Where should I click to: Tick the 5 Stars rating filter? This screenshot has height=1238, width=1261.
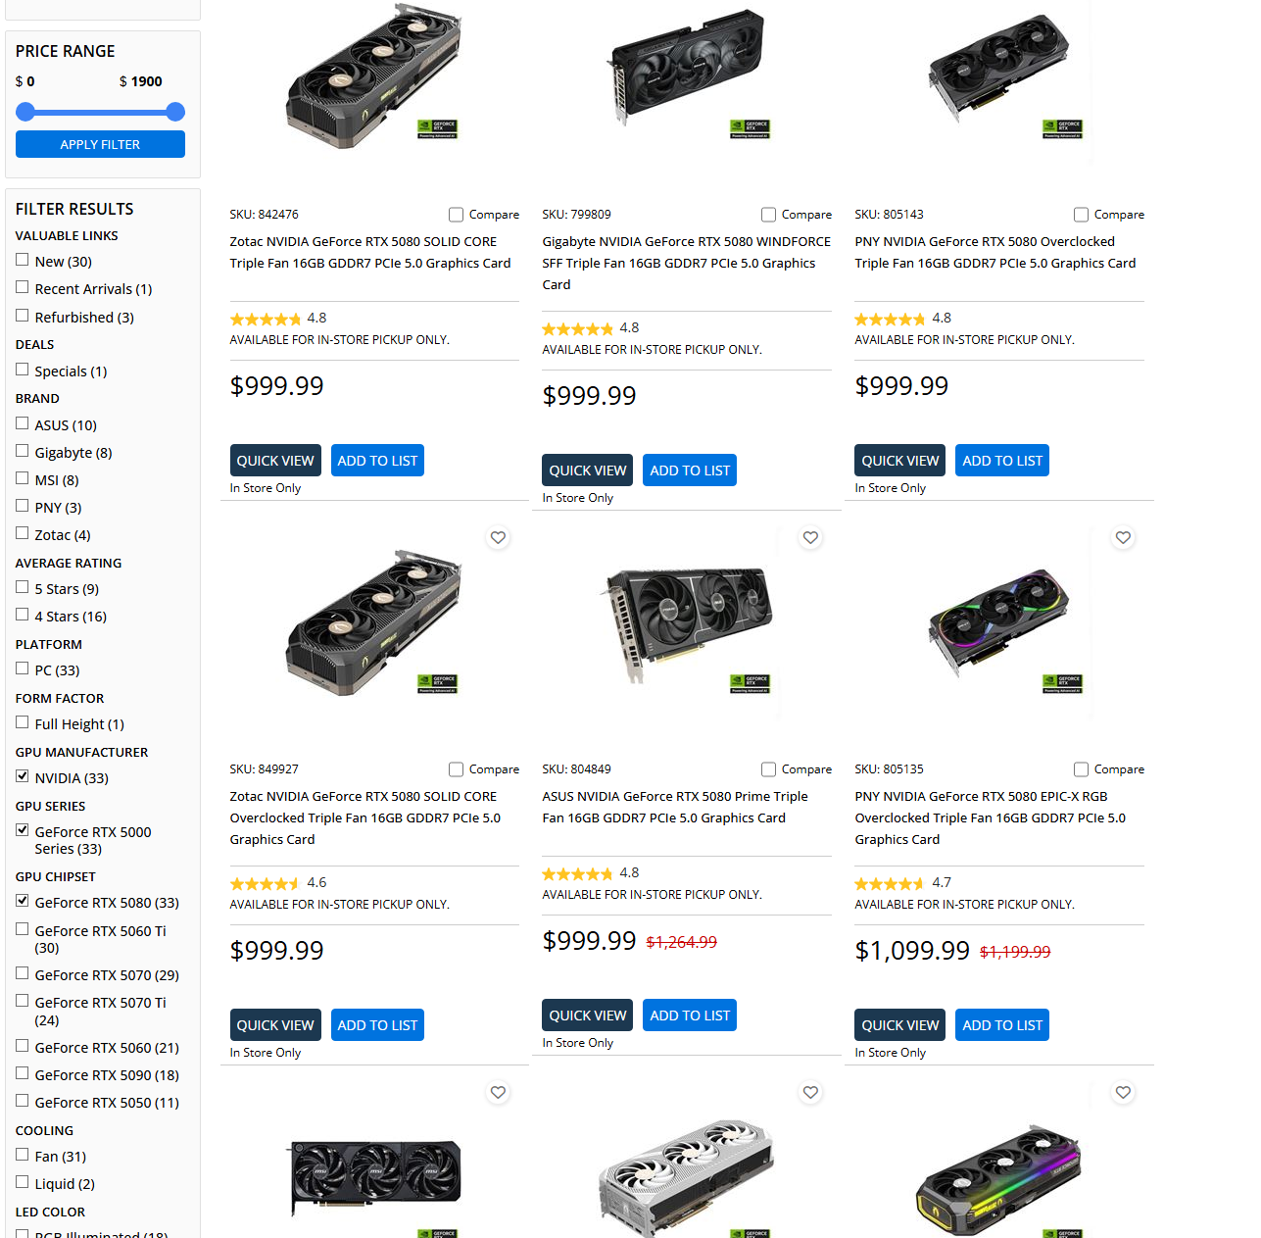[x=23, y=587]
